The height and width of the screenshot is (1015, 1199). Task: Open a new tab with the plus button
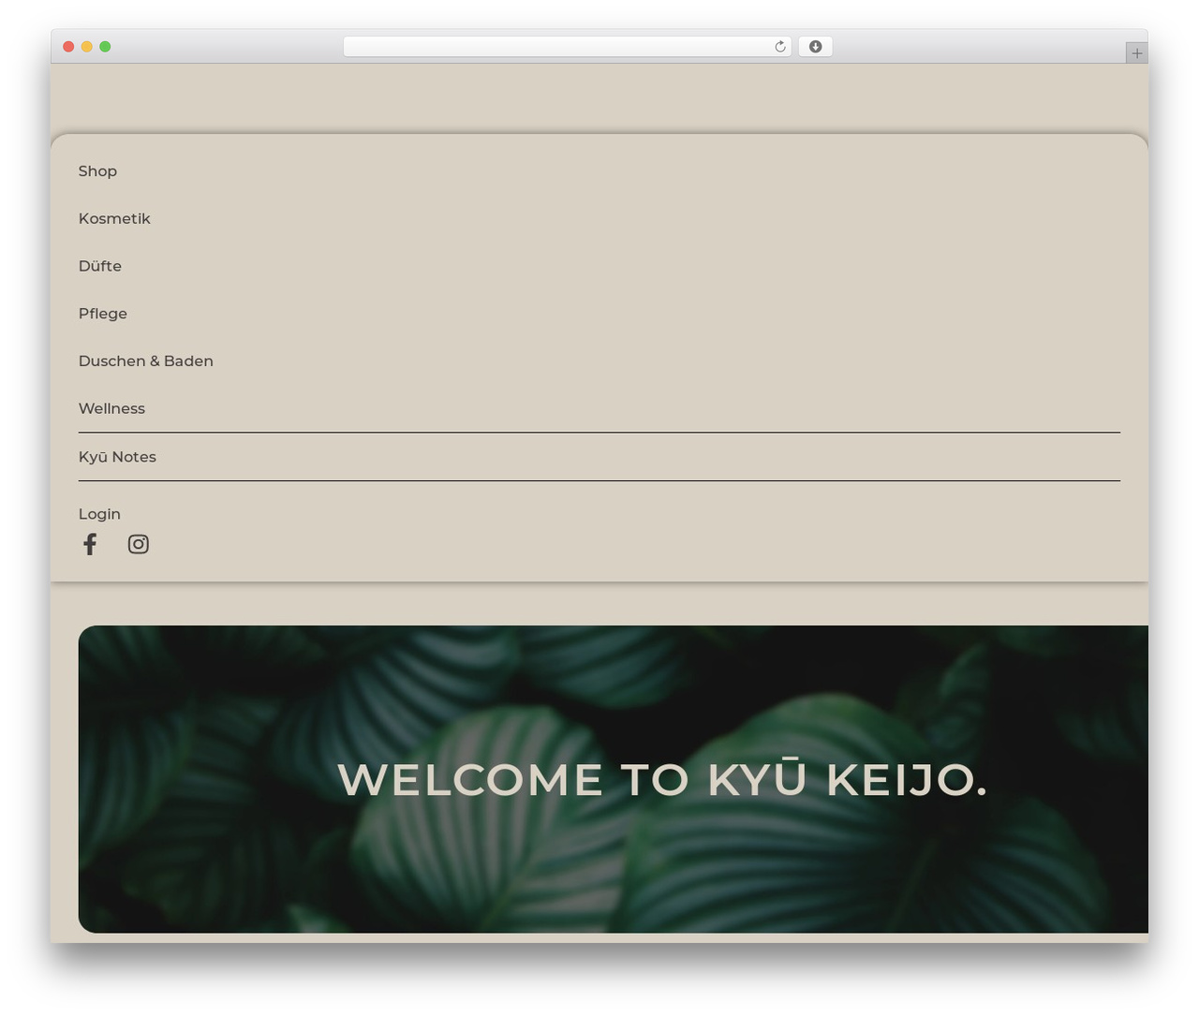(1136, 53)
